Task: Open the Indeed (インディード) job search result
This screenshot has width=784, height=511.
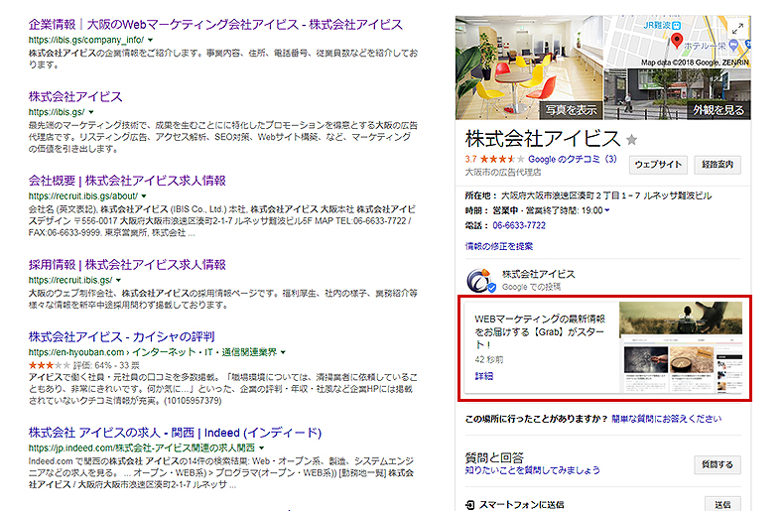Action: (175, 433)
